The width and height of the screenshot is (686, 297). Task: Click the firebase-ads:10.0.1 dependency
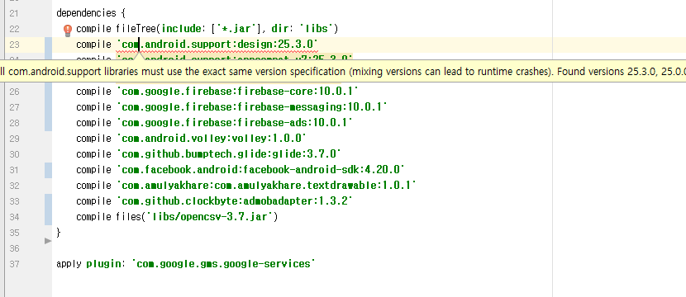tap(235, 123)
